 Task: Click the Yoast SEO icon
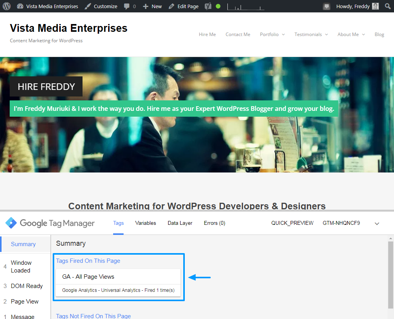(x=208, y=6)
